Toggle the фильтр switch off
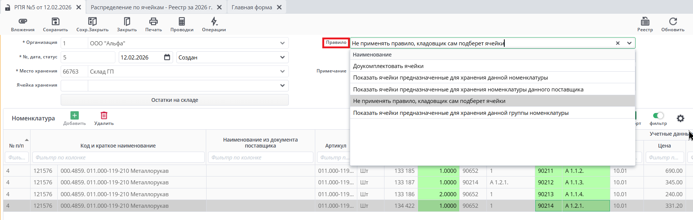The width and height of the screenshot is (693, 220). tap(658, 116)
